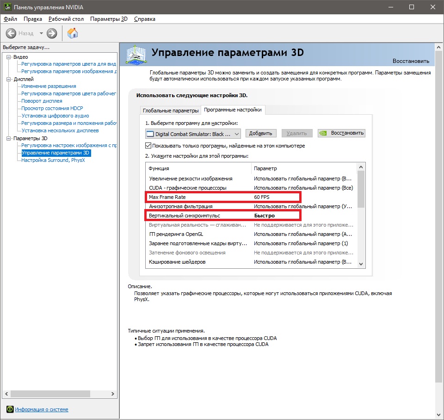Click the NVIDIA app icon in title bar

click(x=8, y=7)
